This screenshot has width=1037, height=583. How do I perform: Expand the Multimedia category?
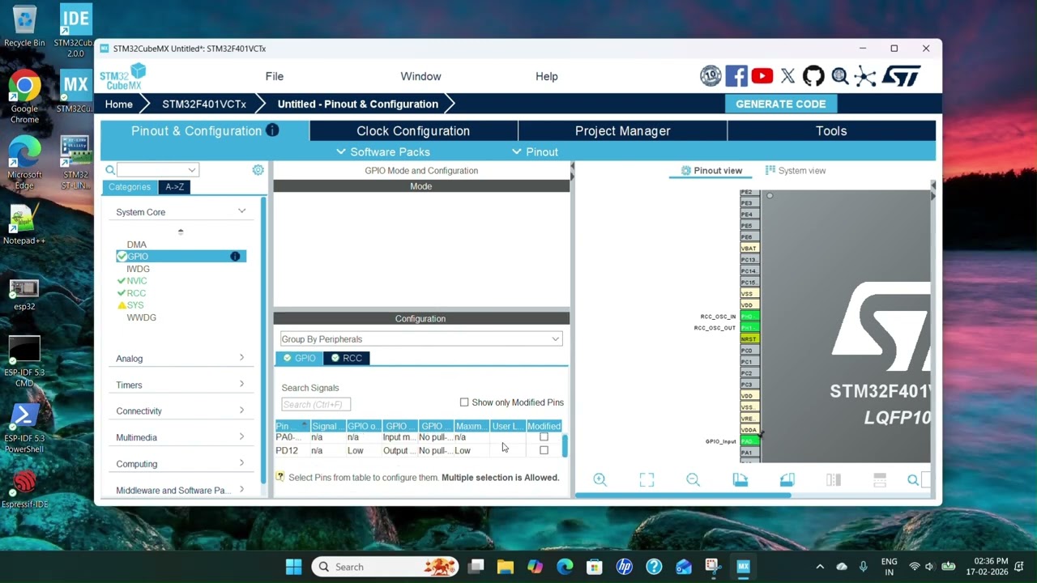(x=181, y=437)
